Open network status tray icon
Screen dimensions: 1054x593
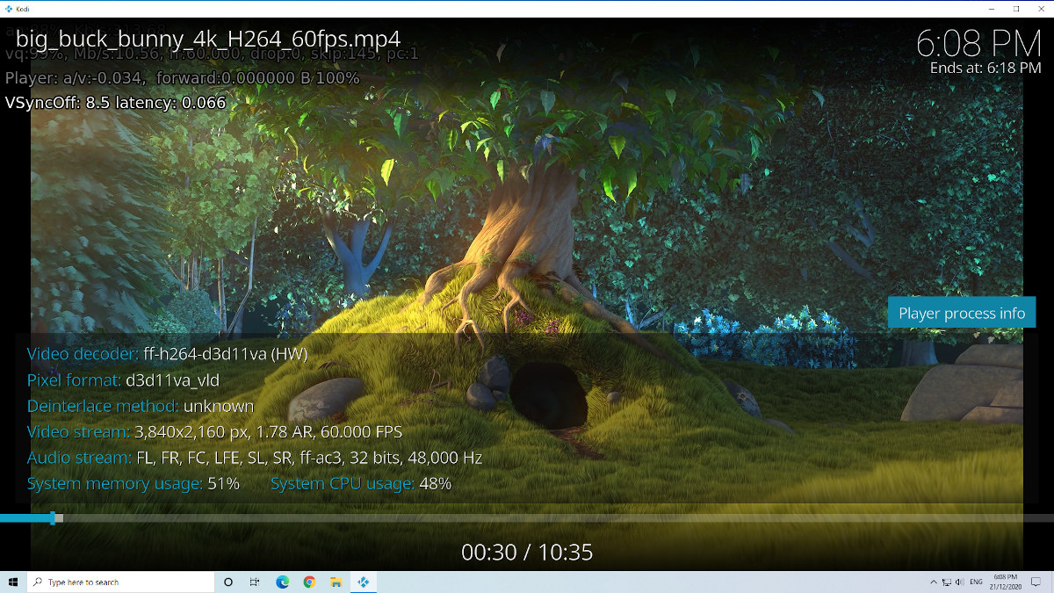click(x=946, y=582)
